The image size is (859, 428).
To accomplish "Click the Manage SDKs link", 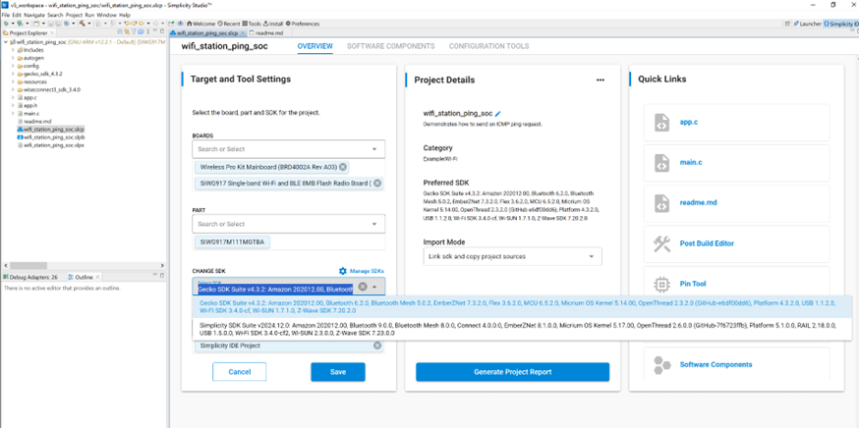I will pyautogui.click(x=367, y=271).
